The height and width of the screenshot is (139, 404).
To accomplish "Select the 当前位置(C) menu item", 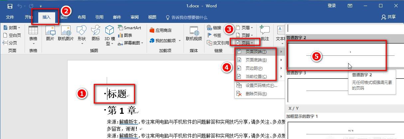I will click(260, 77).
